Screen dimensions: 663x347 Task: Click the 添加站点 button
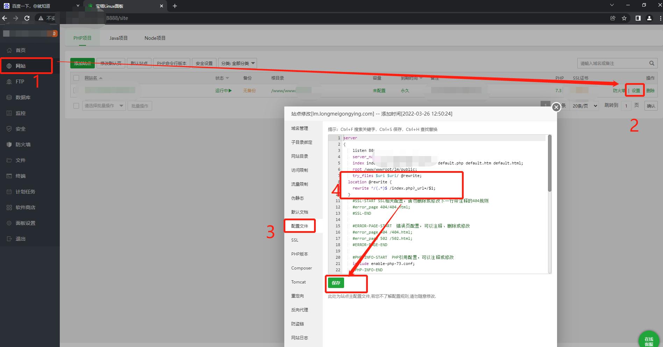coord(83,63)
